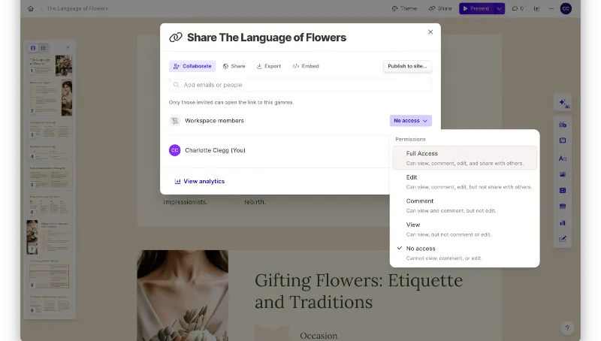Screen dimensions: 601x341
Task: Switch slide panel to filmstrip view
Action: (33, 48)
